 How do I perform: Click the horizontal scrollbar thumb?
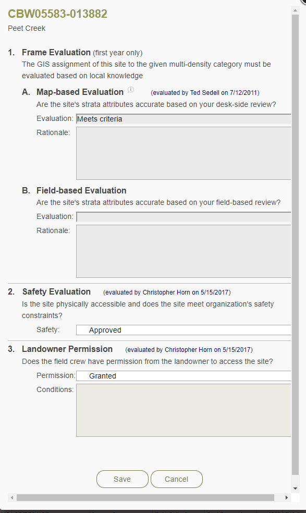tap(145, 498)
